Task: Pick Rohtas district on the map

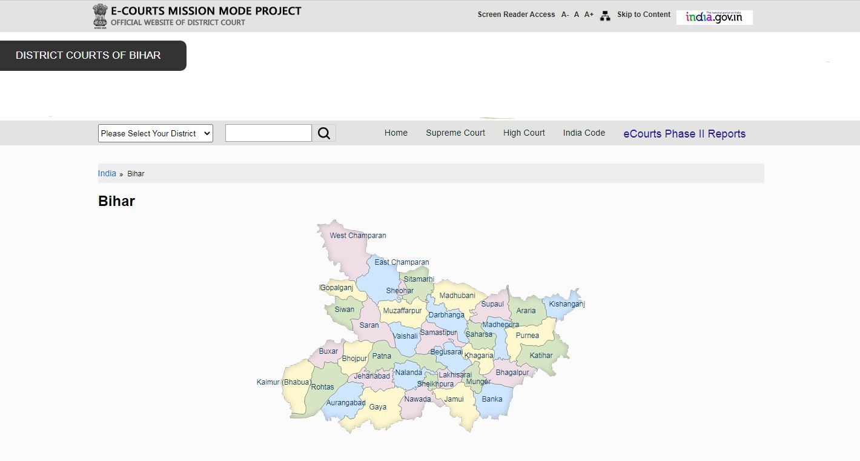Action: 323,387
